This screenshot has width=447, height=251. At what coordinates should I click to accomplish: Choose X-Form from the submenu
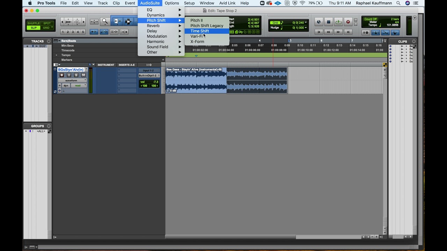207,41
